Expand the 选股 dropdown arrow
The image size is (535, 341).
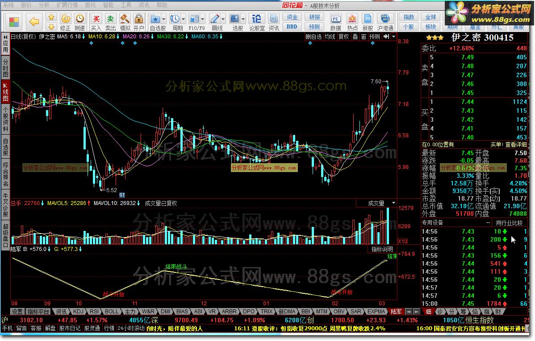tap(243, 19)
